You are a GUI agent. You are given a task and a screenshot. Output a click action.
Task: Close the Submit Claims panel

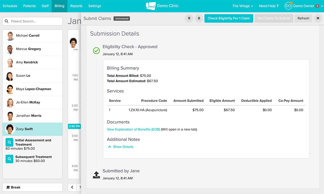tap(318, 18)
